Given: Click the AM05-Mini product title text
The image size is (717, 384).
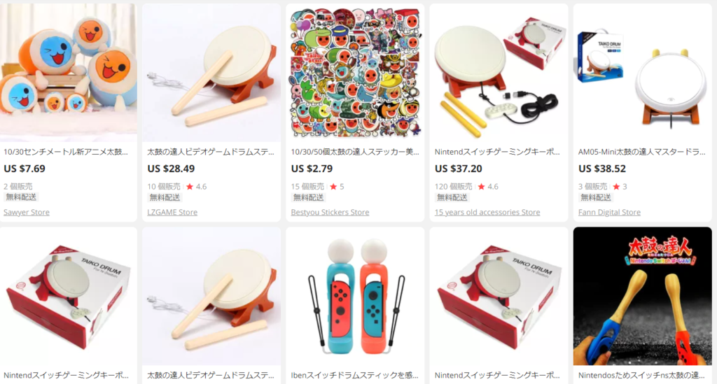Looking at the screenshot, I should coord(642,152).
